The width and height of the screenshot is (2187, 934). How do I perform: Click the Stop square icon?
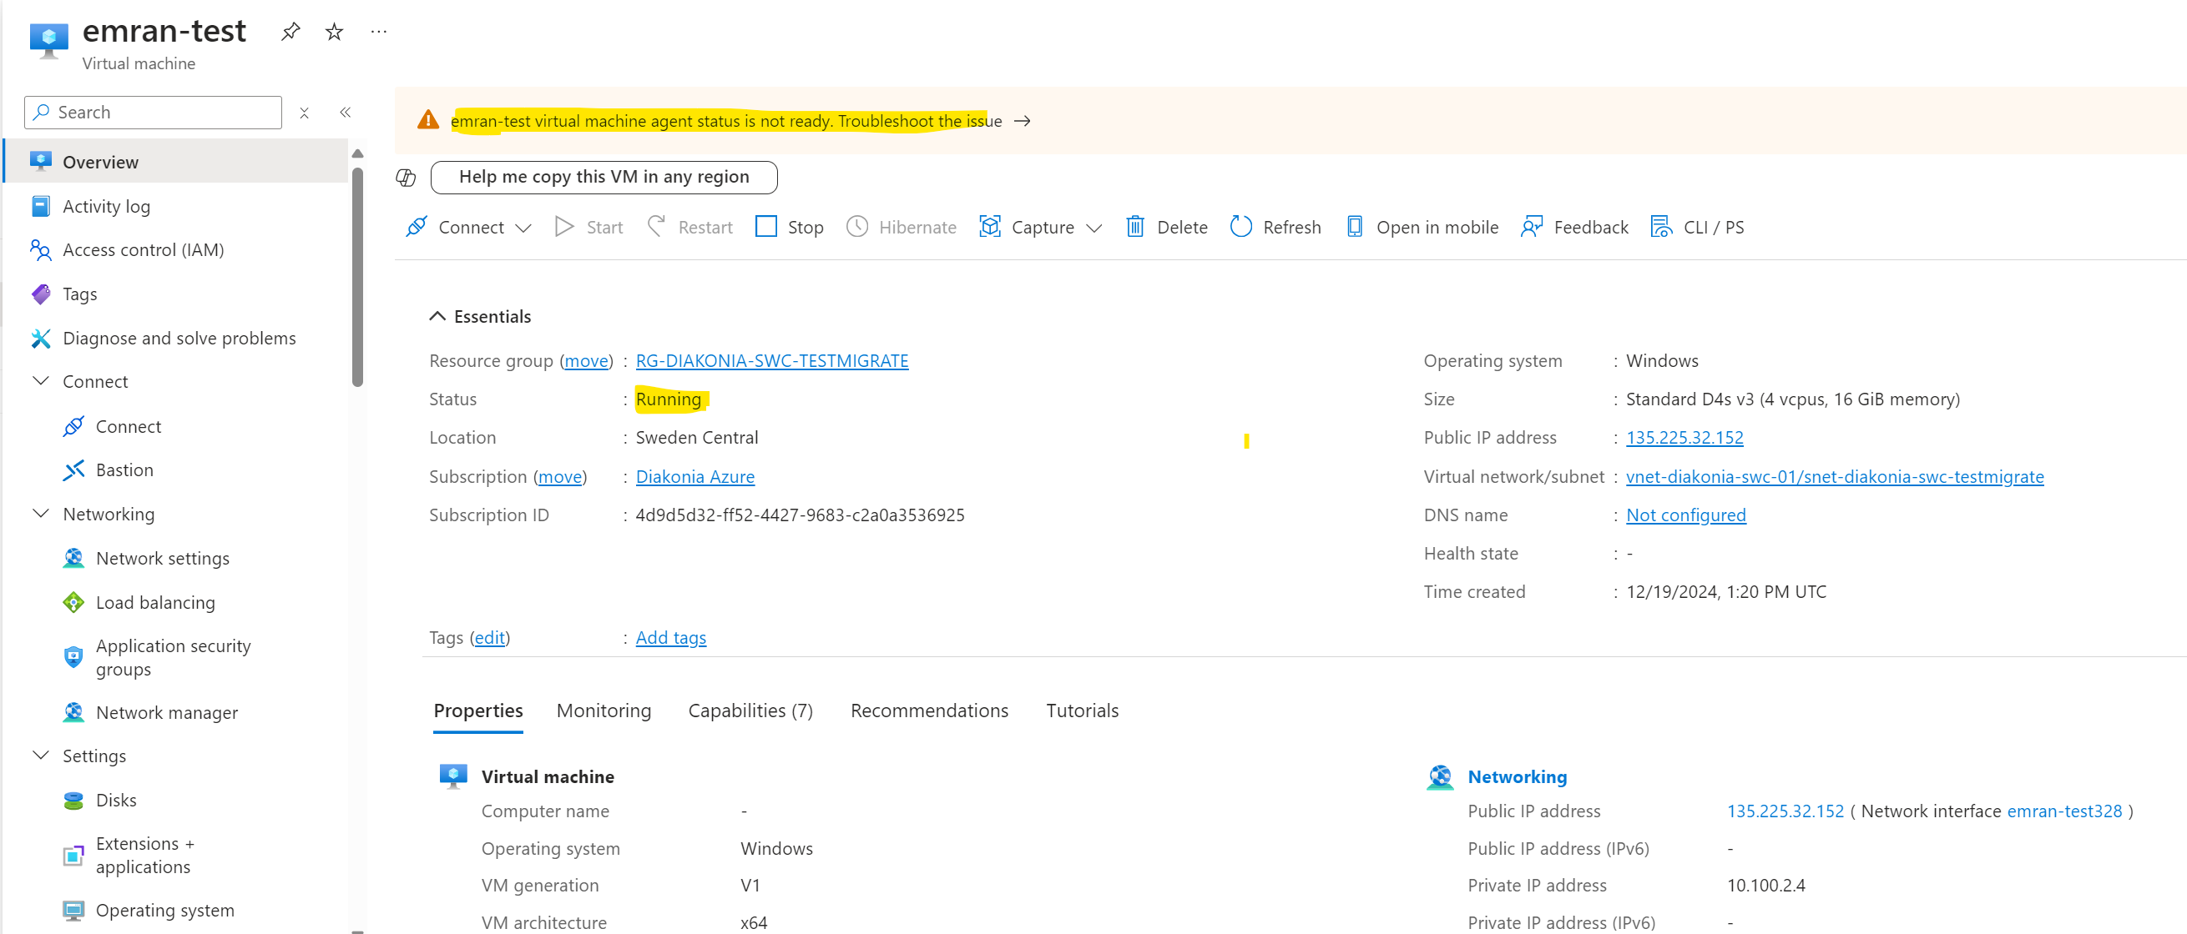[x=765, y=227]
